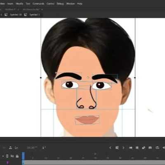Click the purple layer color swatch
The height and width of the screenshot is (165, 165).
tap(7, 163)
